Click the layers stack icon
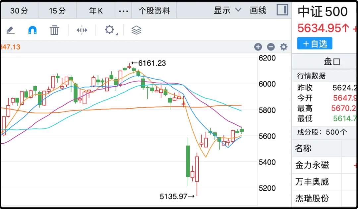The image size is (358, 209). [x=136, y=30]
